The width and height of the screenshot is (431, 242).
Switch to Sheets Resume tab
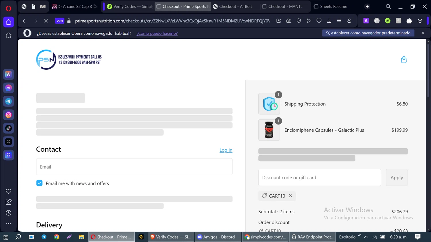tap(334, 6)
